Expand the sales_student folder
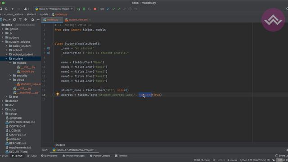Image resolution: width=288 pixels, height=162 pixels. (6, 46)
